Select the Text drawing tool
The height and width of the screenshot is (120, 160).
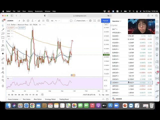(x=3, y=41)
